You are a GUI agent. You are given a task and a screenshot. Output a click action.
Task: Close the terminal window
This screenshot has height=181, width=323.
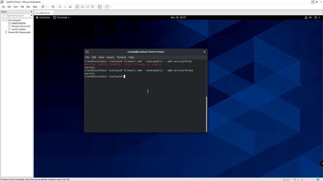tap(204, 52)
